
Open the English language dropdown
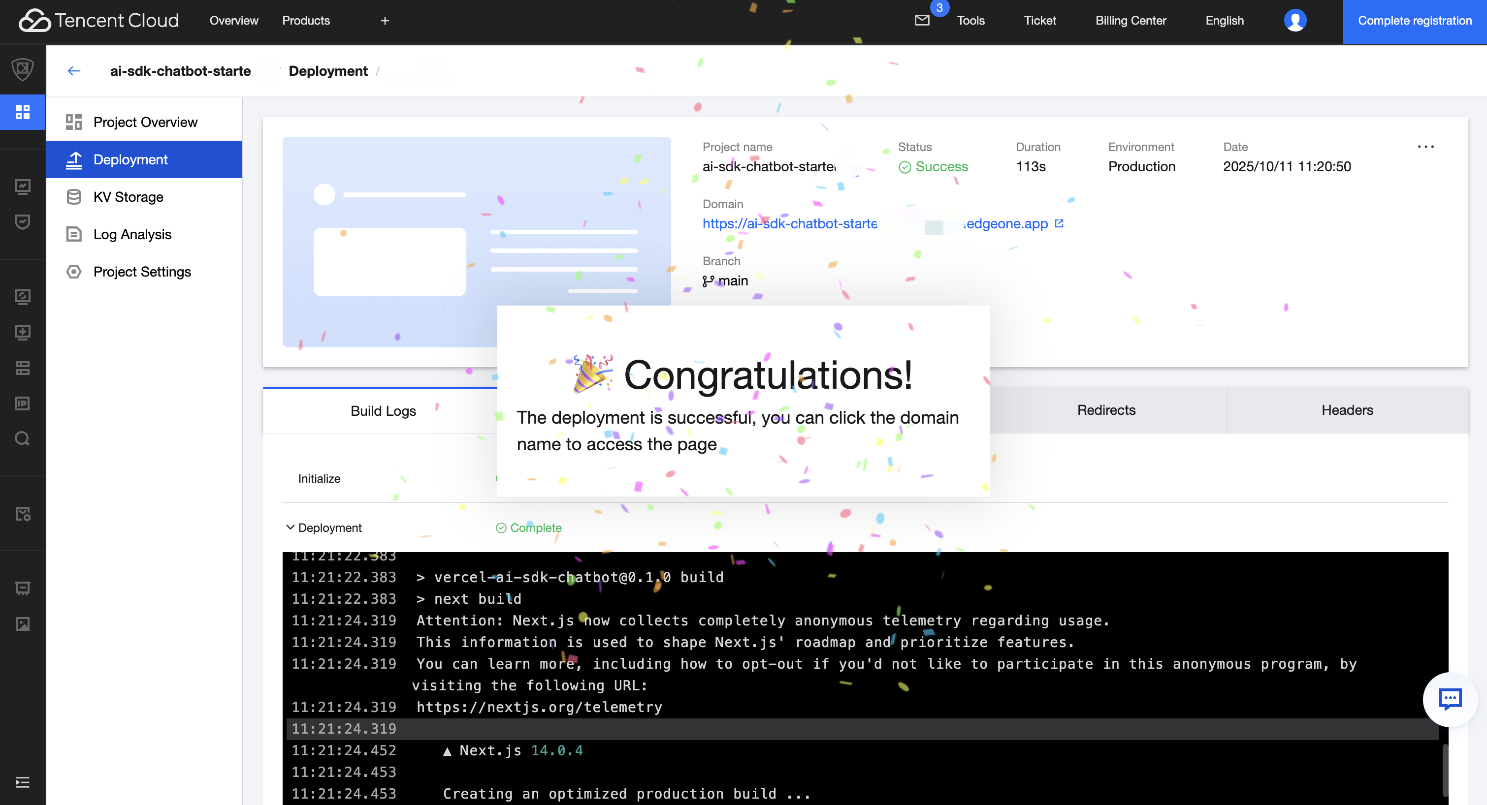tap(1224, 21)
